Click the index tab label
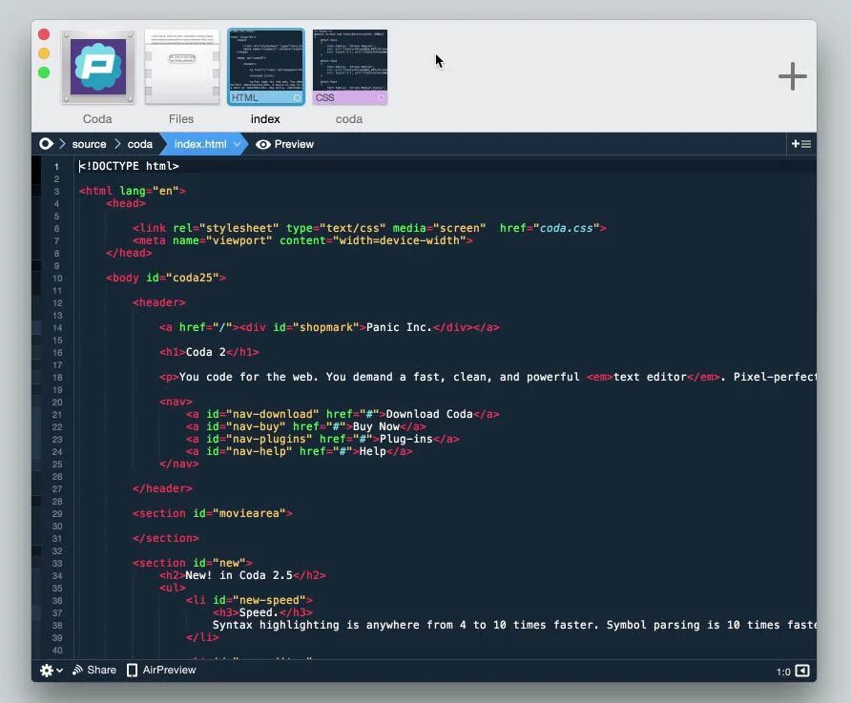 (x=265, y=119)
